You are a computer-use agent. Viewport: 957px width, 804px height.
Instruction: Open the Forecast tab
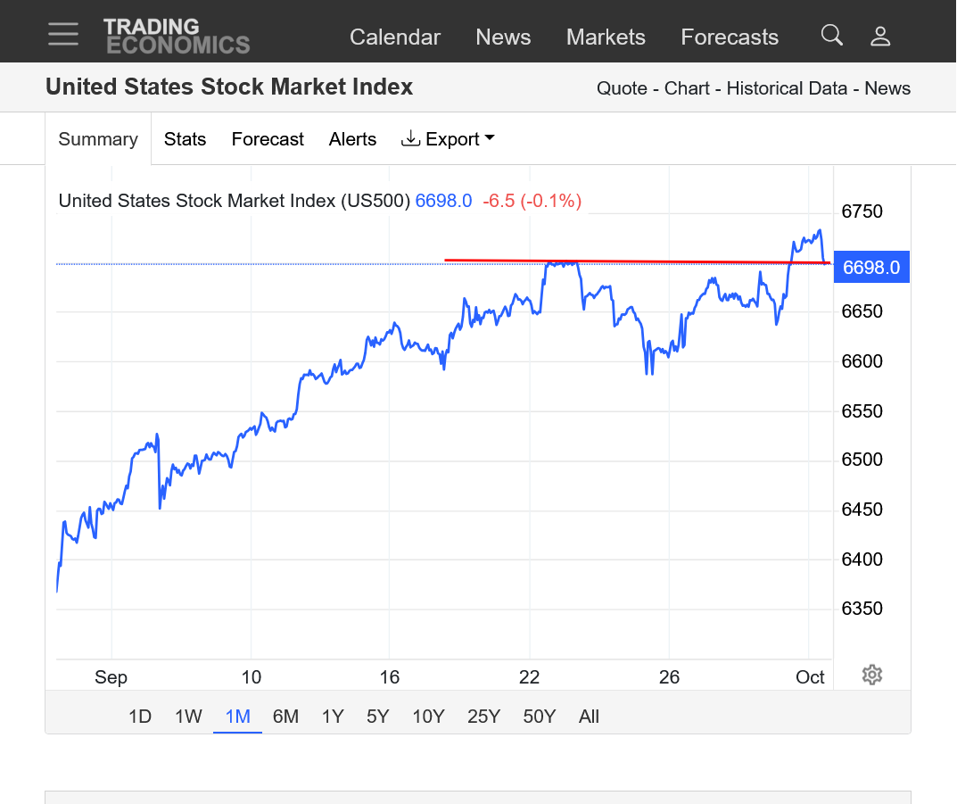point(268,139)
